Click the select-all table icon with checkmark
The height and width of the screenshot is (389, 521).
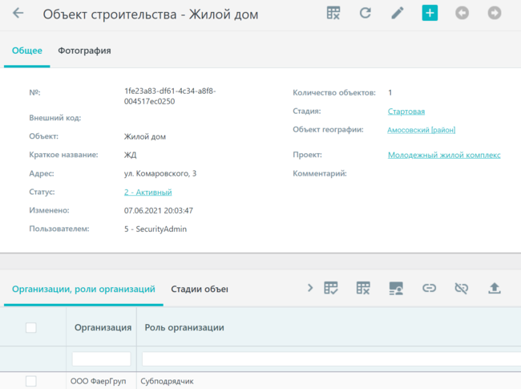(331, 288)
